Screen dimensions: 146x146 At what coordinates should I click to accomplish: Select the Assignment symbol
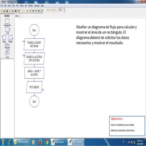pos(7,21)
